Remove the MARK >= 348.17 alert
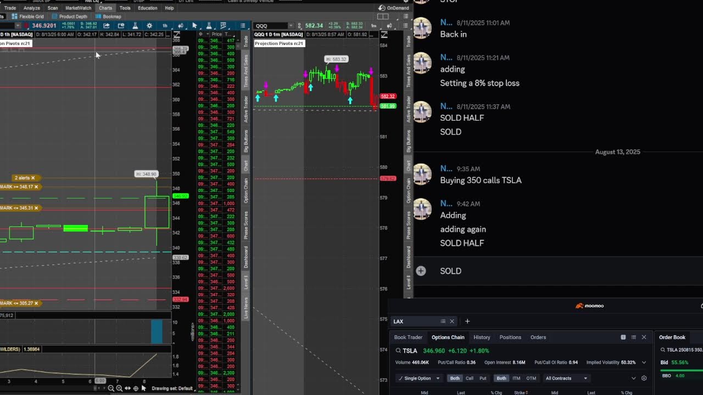Viewport: 703px width, 395px height. 37,187
